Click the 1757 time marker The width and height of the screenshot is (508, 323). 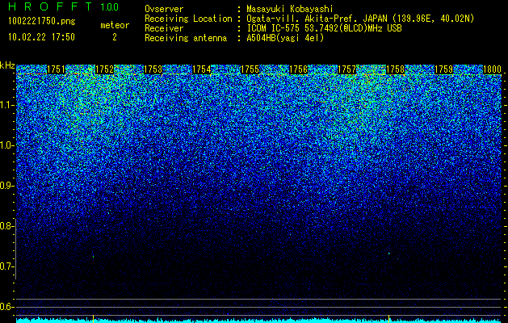tap(347, 69)
